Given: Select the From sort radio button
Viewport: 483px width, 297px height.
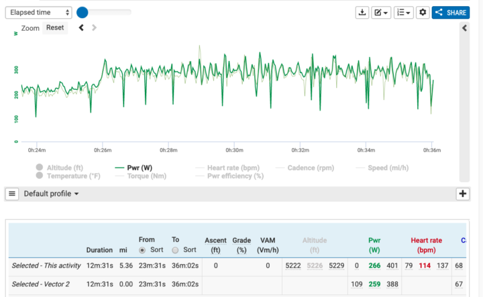Looking at the screenshot, I should pos(142,250).
